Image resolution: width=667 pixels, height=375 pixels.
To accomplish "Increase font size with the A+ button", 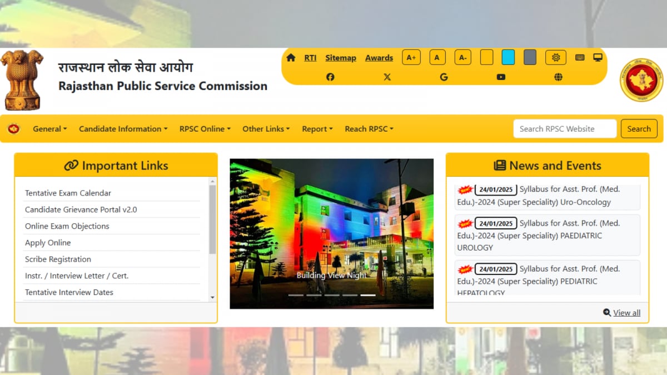I will tap(411, 57).
